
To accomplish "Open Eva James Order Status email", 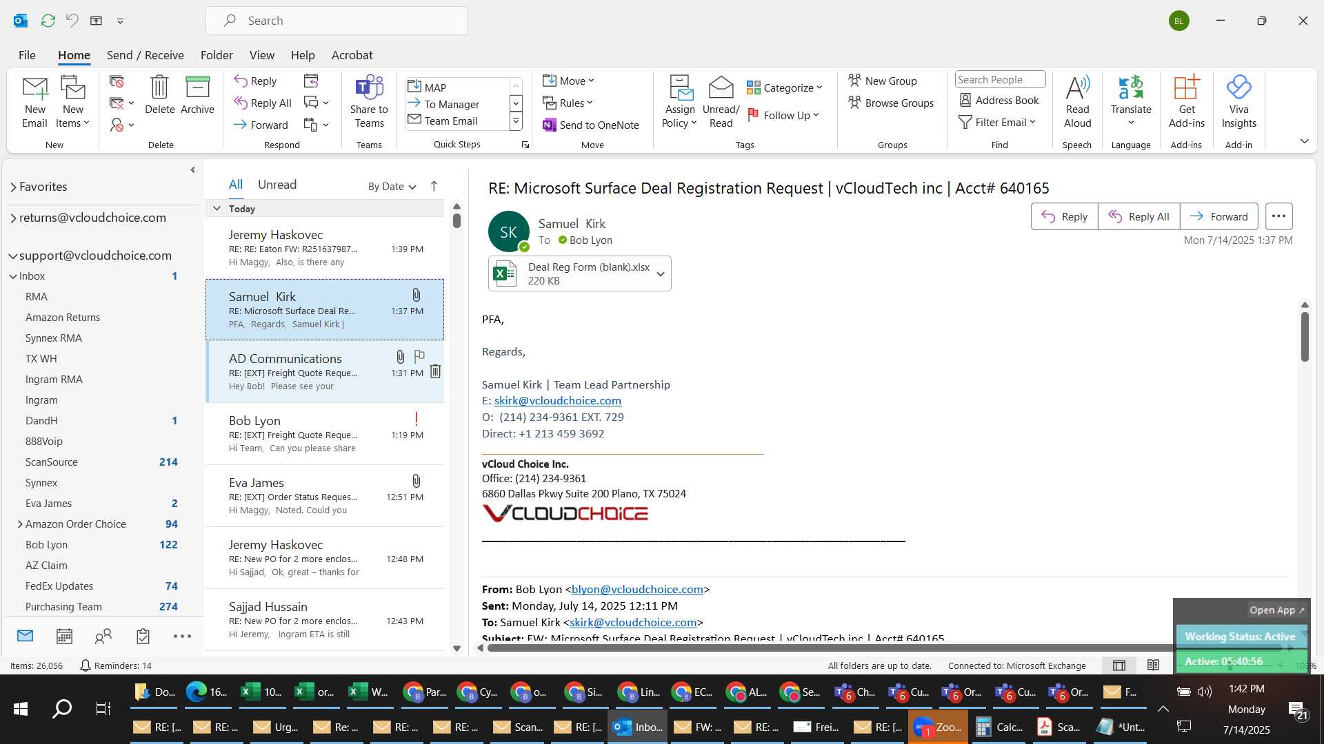I will (x=325, y=496).
